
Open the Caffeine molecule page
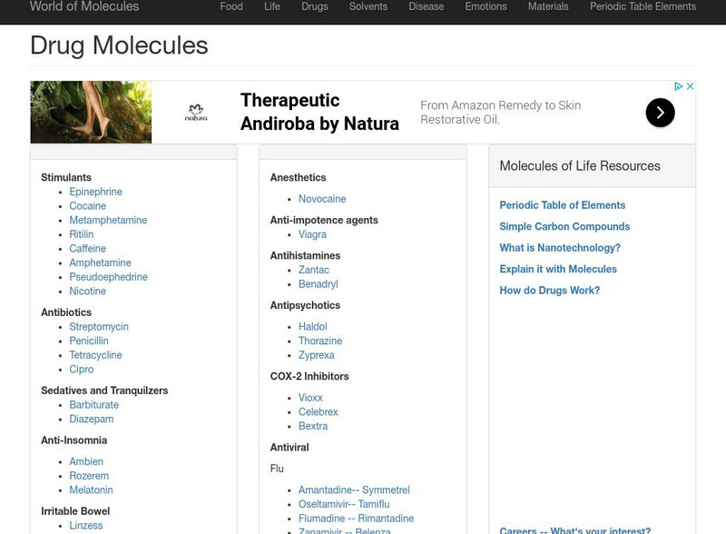click(x=87, y=248)
